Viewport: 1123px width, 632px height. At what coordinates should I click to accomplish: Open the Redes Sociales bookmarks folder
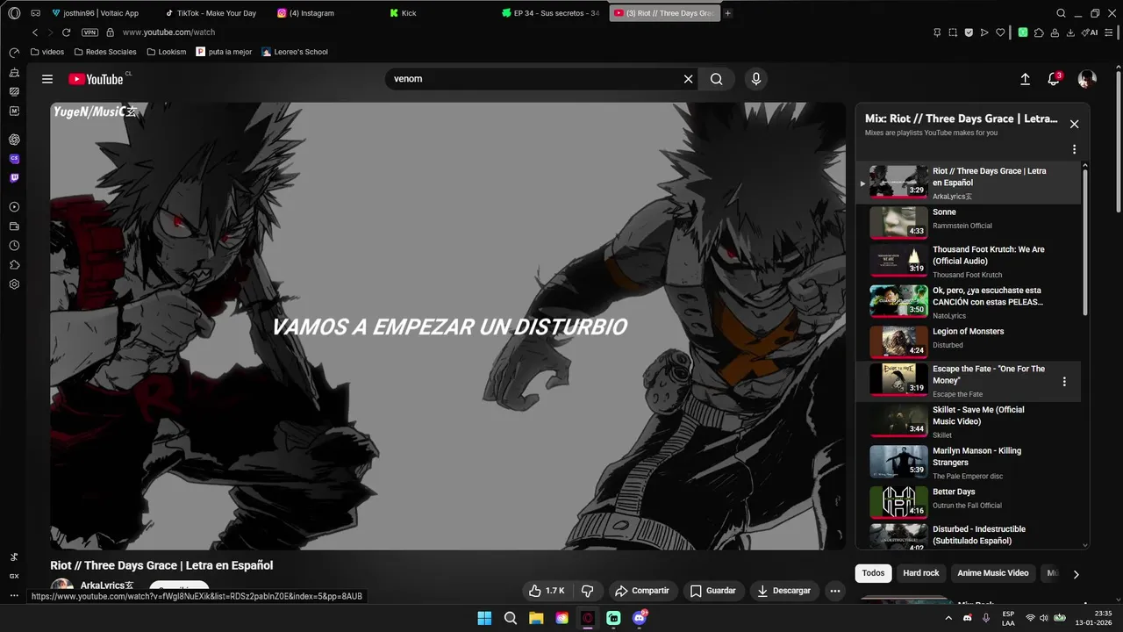[x=105, y=52]
